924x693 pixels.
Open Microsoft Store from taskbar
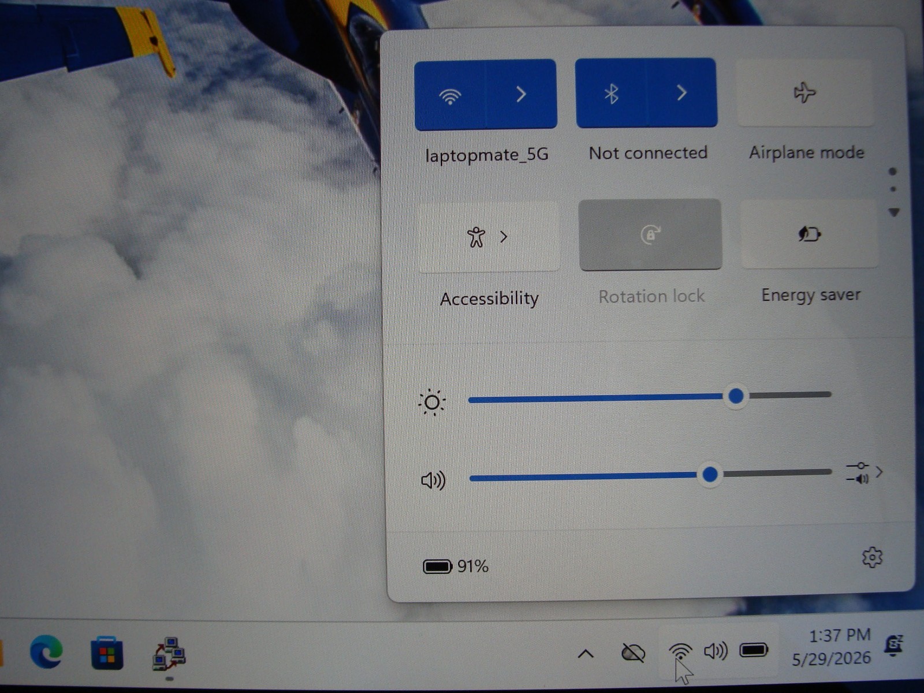(x=107, y=653)
